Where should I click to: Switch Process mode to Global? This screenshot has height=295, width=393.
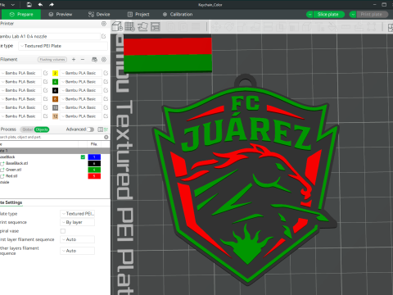[x=27, y=129]
